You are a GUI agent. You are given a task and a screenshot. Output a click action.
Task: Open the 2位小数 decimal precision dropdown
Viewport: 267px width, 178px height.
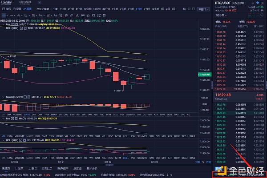[221, 15]
